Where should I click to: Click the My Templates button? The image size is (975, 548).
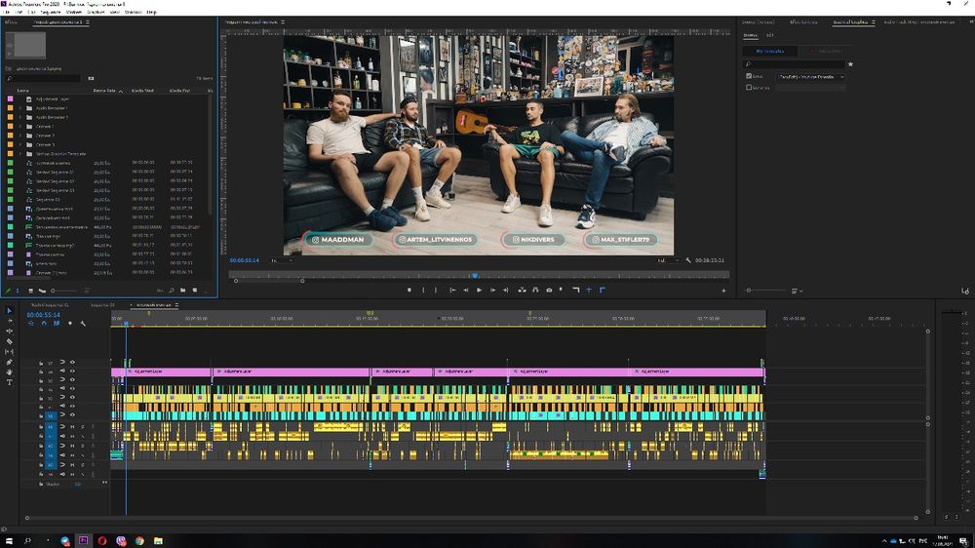(769, 51)
